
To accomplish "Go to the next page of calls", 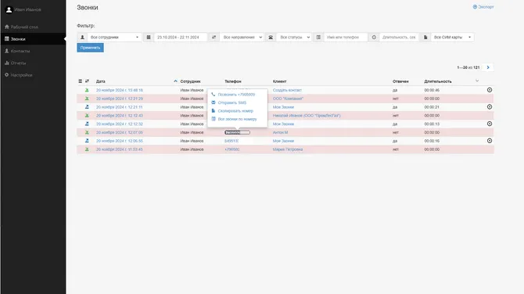I will 488,67.
